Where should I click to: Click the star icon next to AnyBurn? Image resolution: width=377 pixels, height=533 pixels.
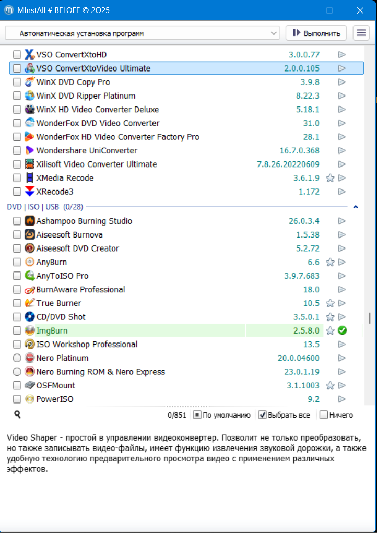(x=330, y=262)
